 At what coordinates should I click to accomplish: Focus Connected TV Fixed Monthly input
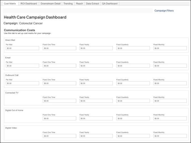tap(170, 101)
